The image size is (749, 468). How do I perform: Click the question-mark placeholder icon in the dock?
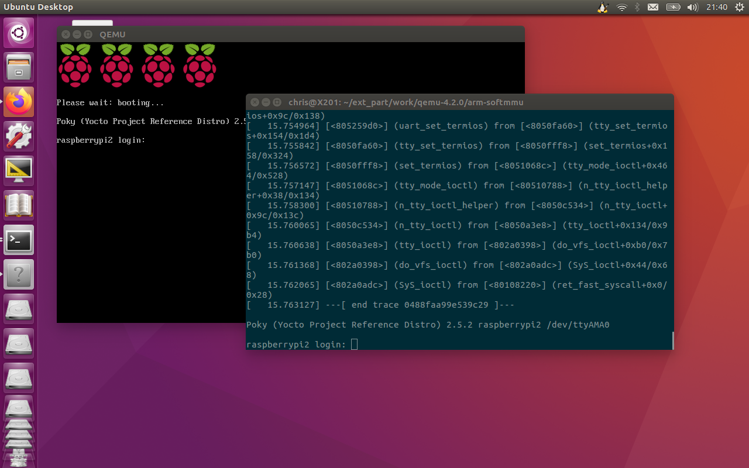18,274
